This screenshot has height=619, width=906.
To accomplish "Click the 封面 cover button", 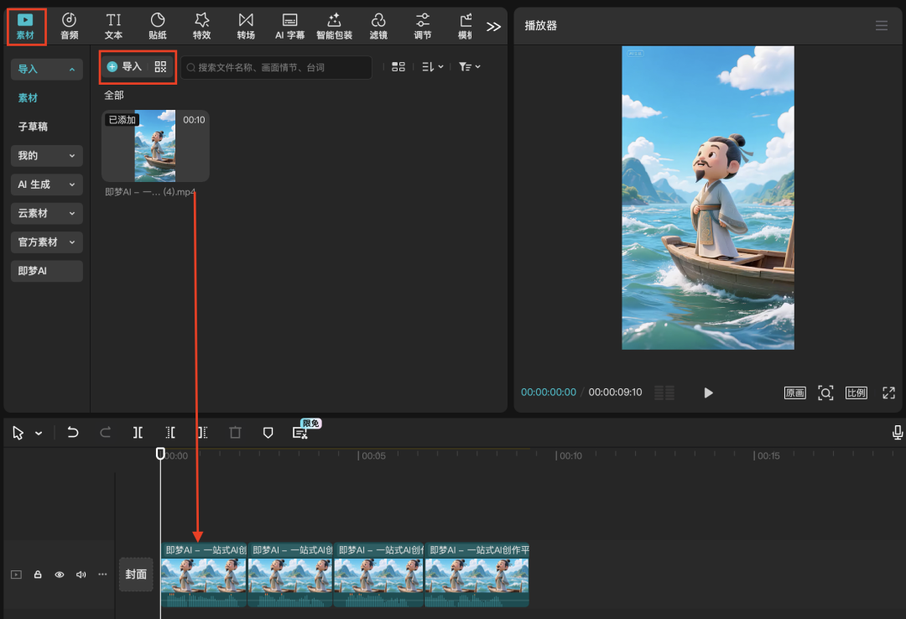I will (x=136, y=575).
